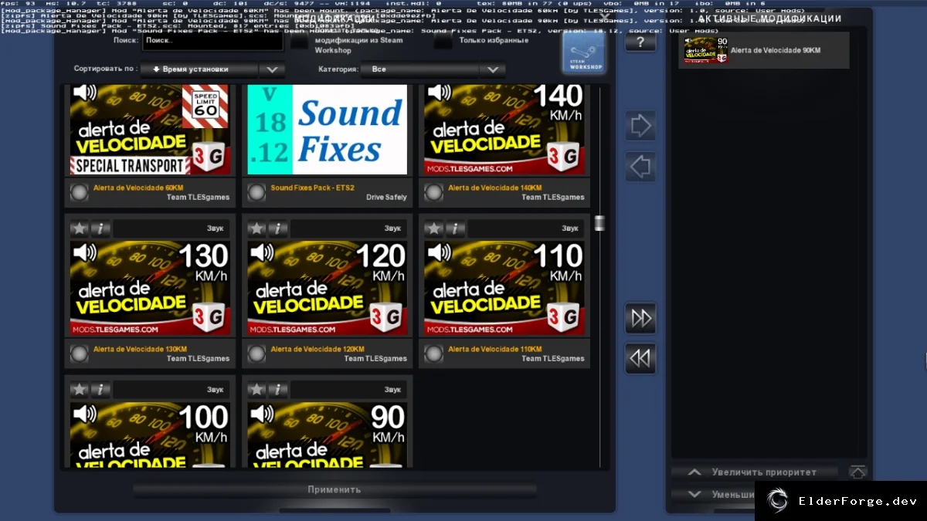This screenshot has height=521, width=927.
Task: Click the Drive Safely author text
Action: (x=386, y=198)
